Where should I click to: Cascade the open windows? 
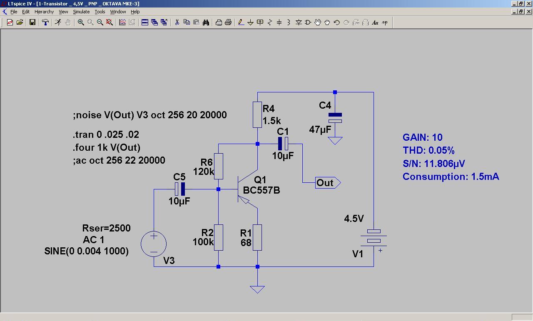pyautogui.click(x=154, y=22)
